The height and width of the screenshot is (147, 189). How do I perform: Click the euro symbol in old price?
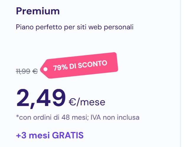35,71
